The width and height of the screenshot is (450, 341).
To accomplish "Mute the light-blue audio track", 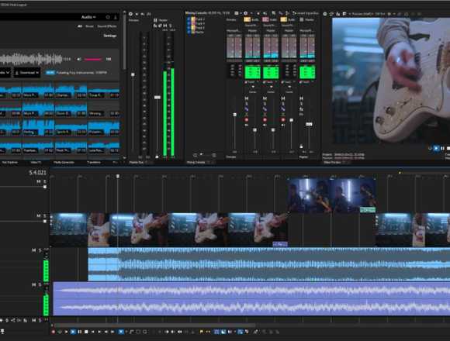I will 34,250.
